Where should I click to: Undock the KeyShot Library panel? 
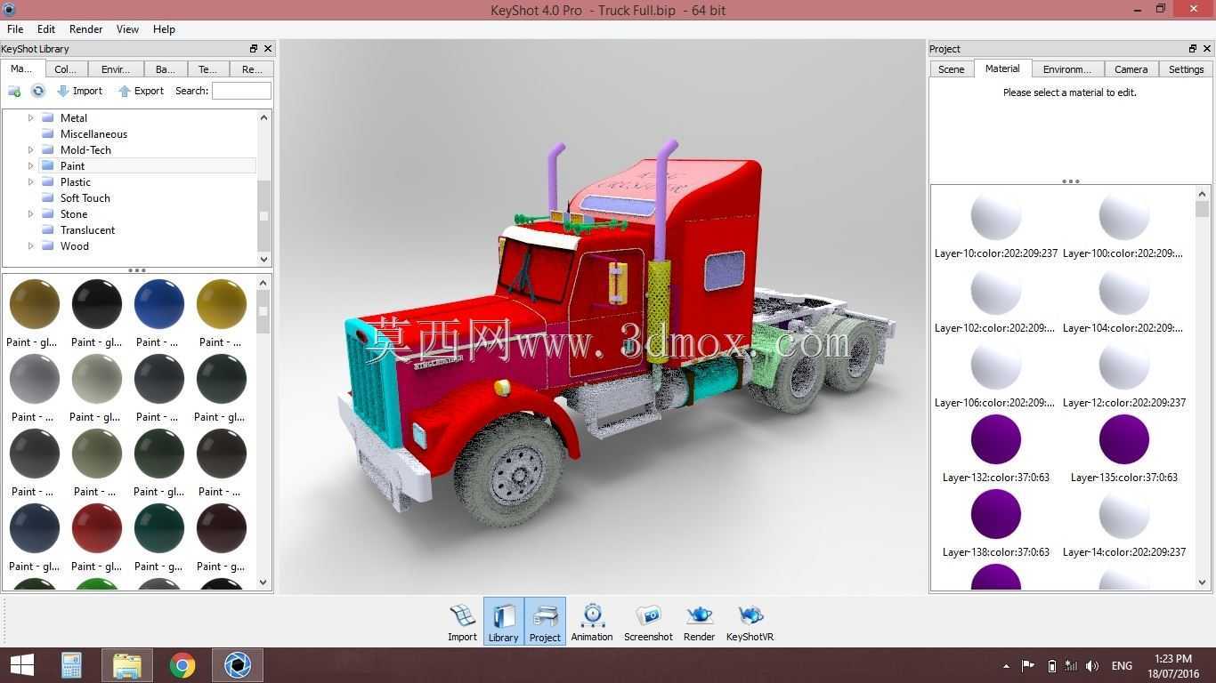[254, 49]
